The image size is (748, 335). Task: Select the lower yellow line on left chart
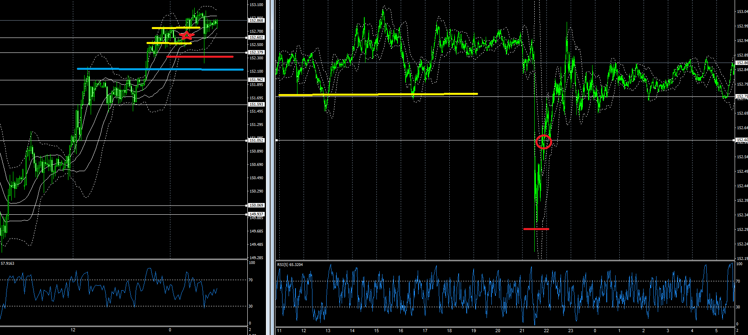(x=169, y=43)
